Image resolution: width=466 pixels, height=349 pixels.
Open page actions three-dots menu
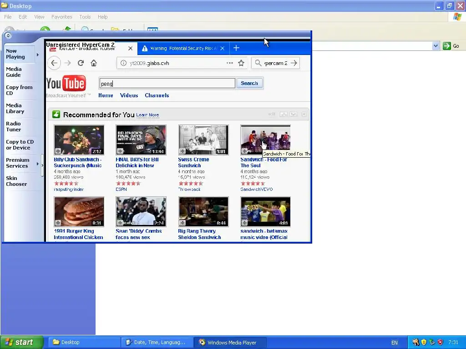tap(230, 63)
